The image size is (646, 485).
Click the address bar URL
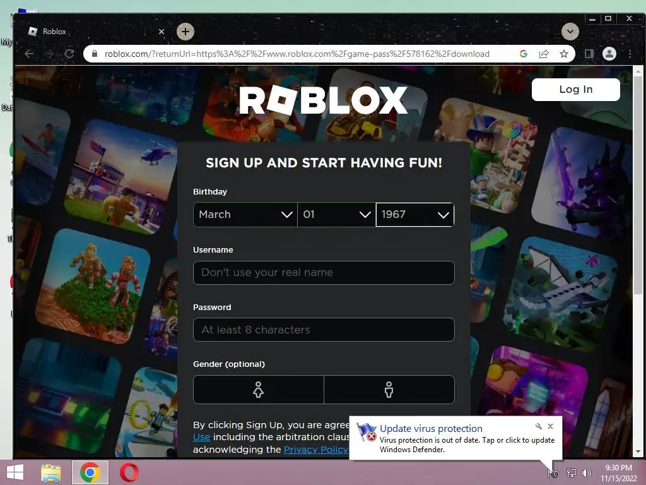(x=297, y=54)
